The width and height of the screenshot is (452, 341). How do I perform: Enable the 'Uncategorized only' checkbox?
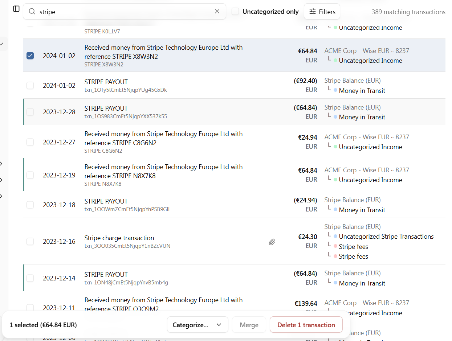(235, 12)
